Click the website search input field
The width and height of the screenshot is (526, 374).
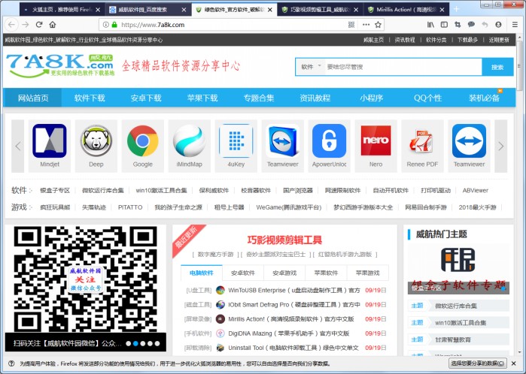point(402,67)
